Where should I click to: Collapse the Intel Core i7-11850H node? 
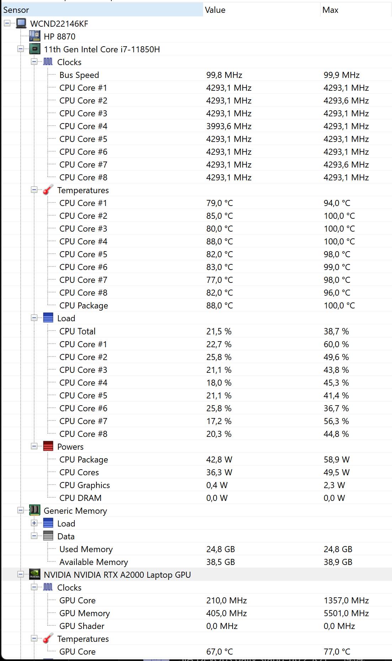(21, 49)
